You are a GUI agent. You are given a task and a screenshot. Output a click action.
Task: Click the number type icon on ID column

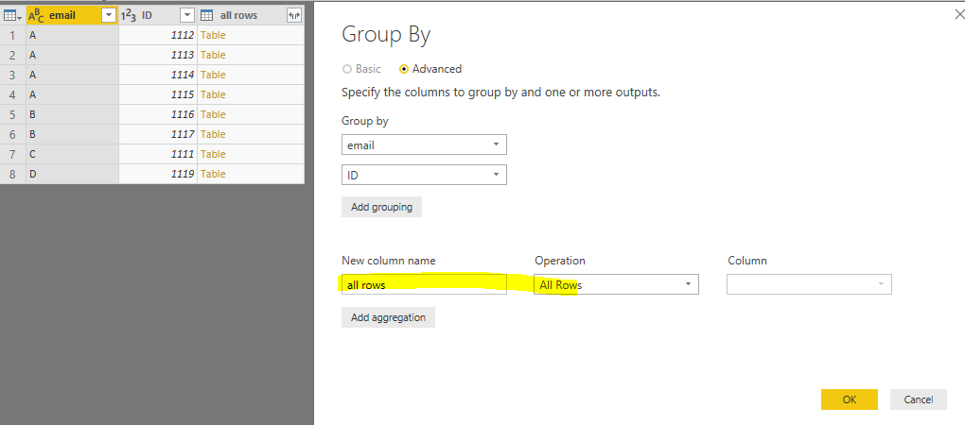pos(128,15)
